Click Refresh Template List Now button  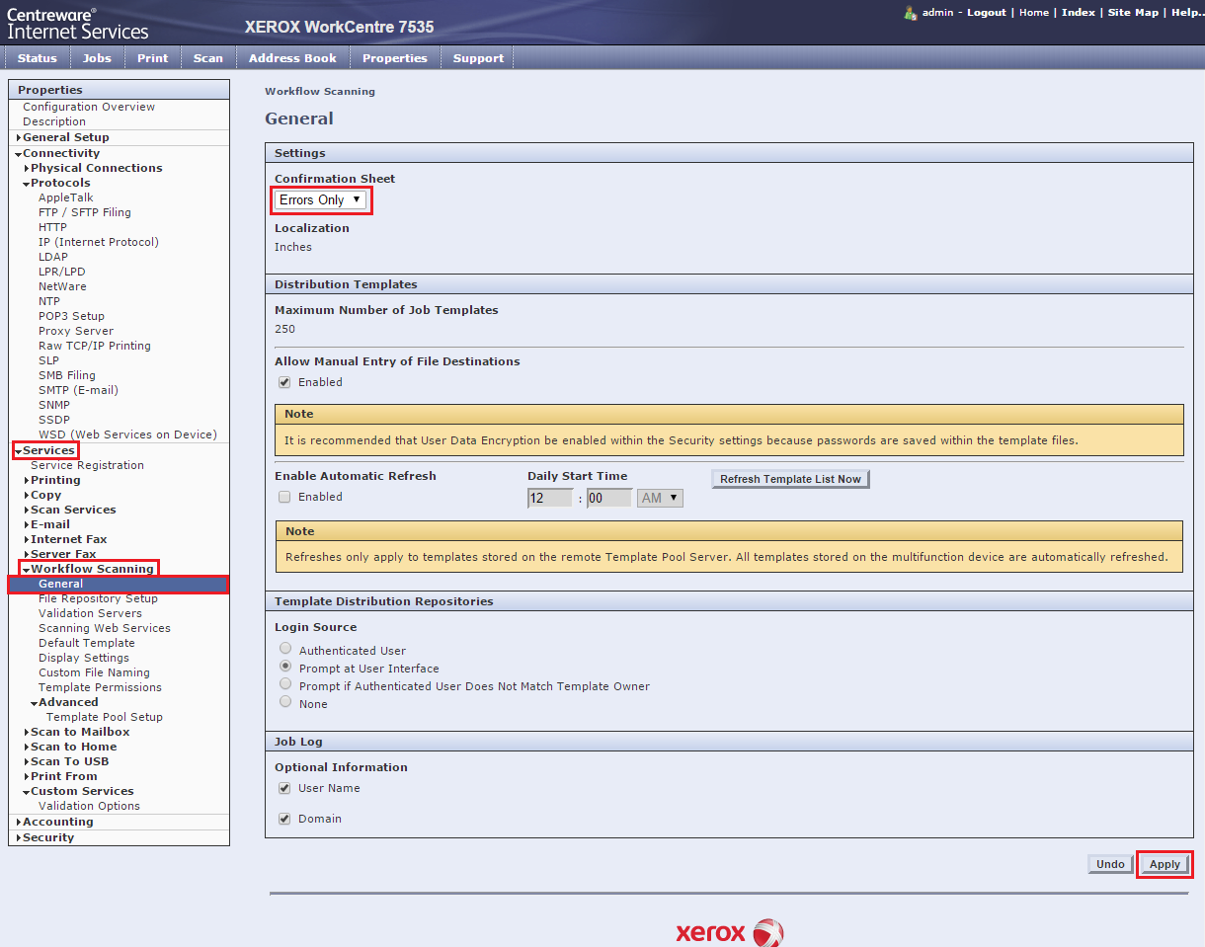tap(790, 479)
